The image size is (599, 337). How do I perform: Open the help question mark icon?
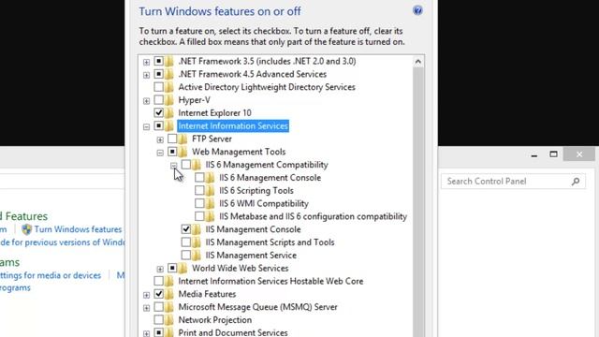click(417, 10)
